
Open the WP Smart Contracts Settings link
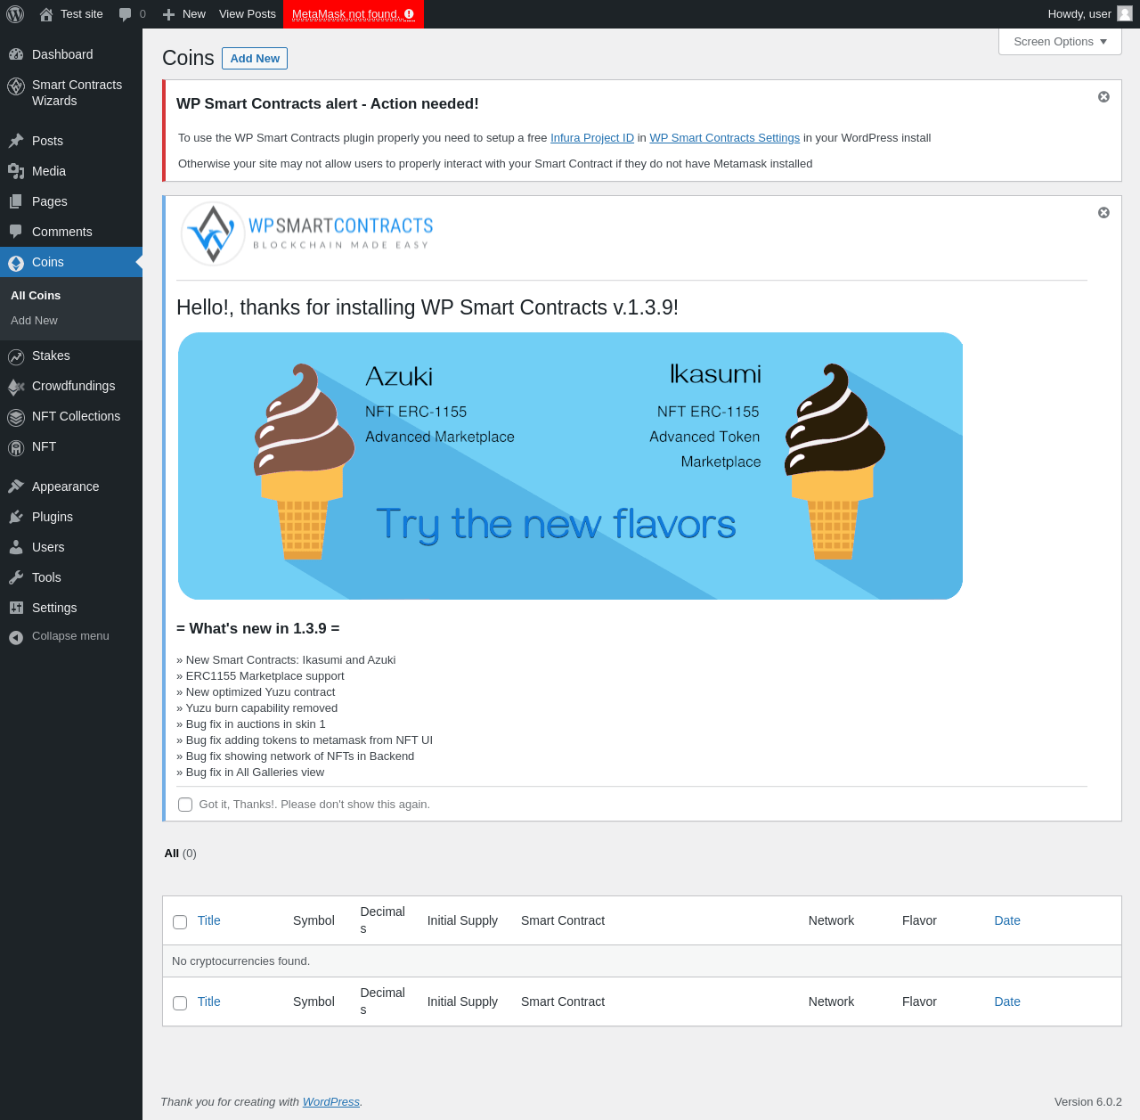tap(725, 138)
